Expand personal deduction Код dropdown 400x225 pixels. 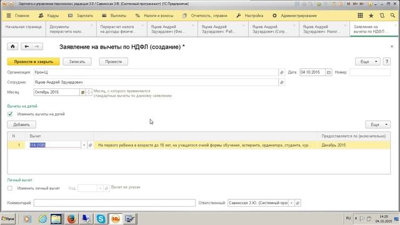(100, 188)
